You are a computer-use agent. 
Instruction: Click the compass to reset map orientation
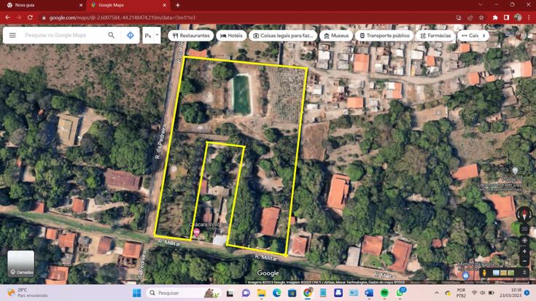click(x=524, y=214)
